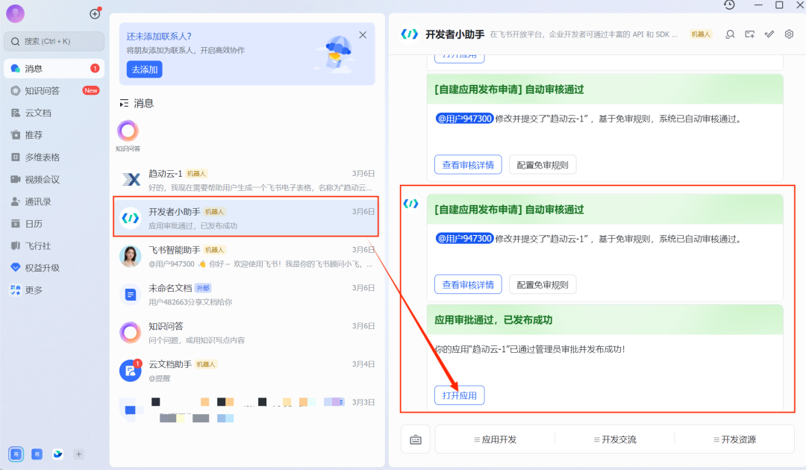Click the 机器人 tag in chat header
The image size is (806, 470).
701,34
